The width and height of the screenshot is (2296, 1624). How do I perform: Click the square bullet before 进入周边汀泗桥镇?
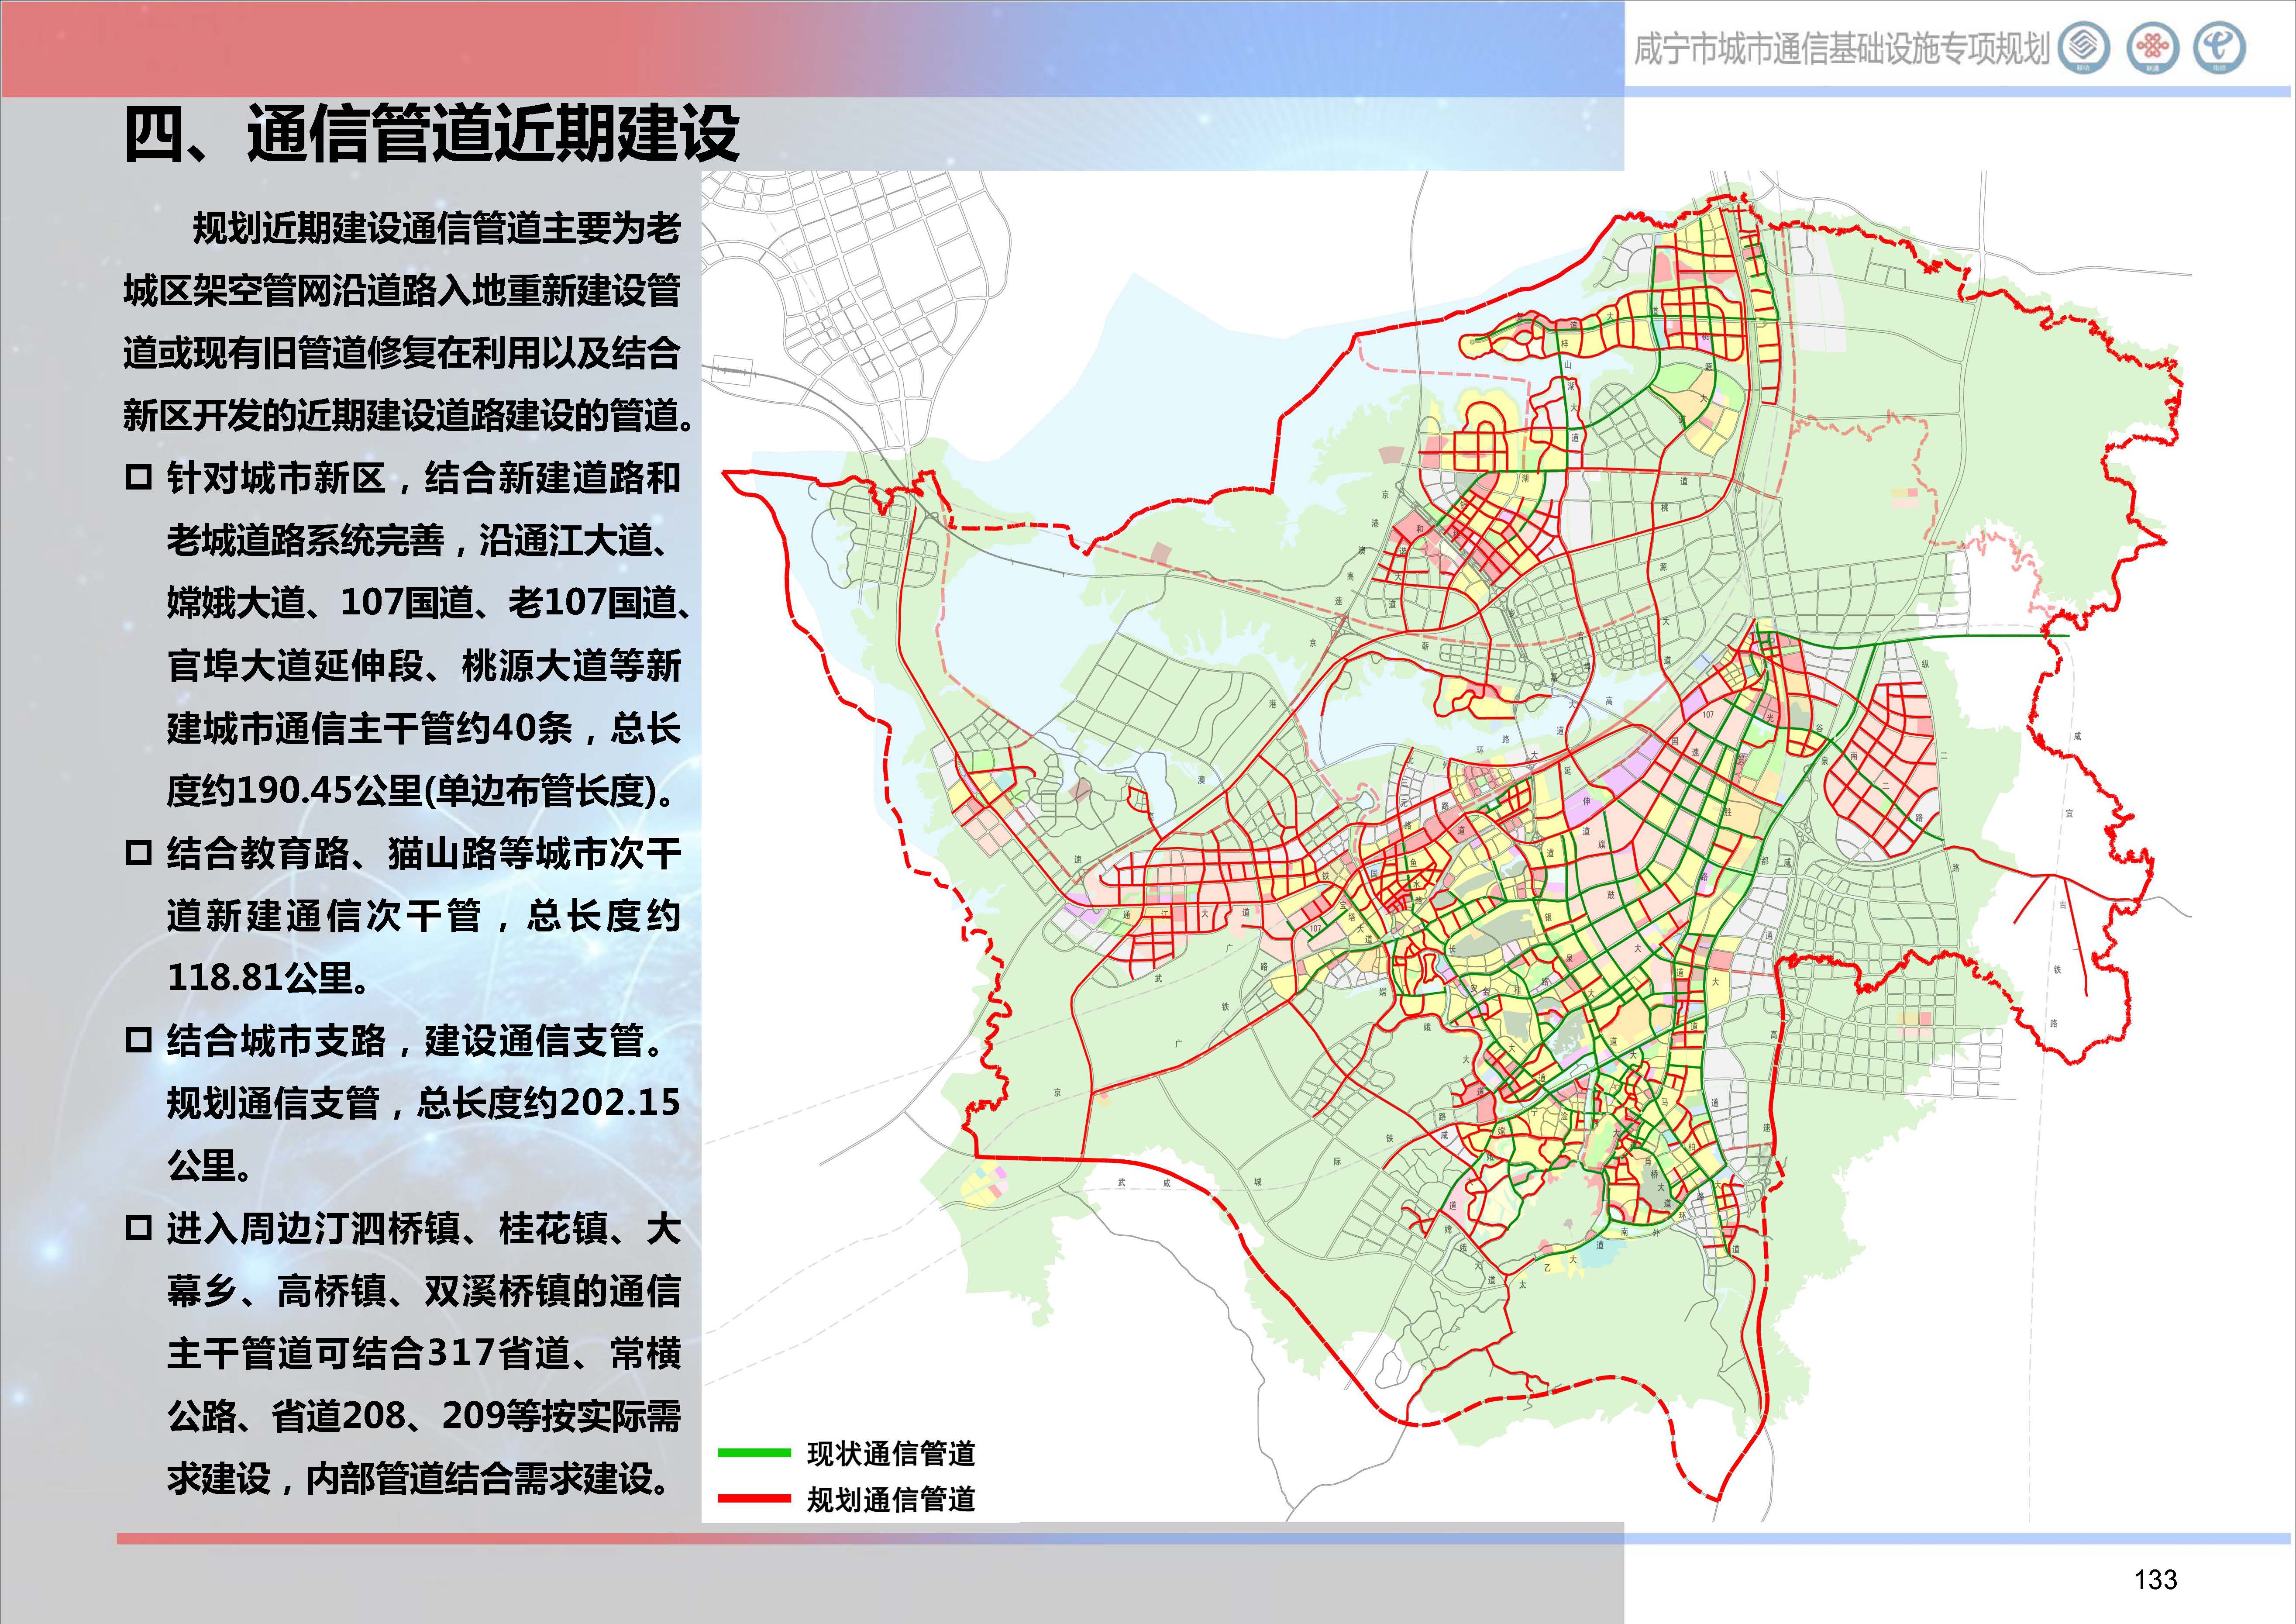tap(138, 1228)
